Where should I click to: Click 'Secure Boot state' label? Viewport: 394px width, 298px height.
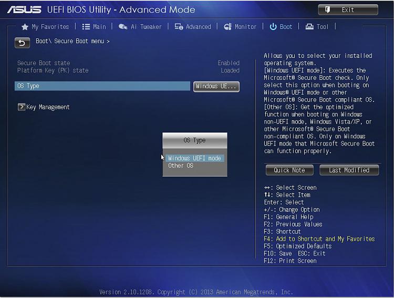click(x=44, y=63)
